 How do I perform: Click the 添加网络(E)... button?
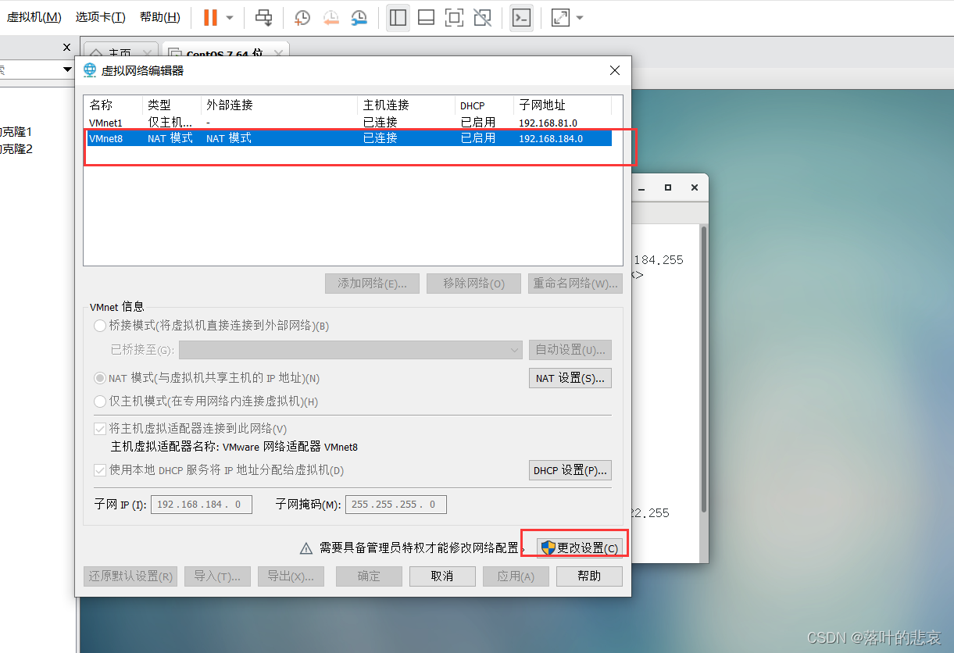click(372, 284)
